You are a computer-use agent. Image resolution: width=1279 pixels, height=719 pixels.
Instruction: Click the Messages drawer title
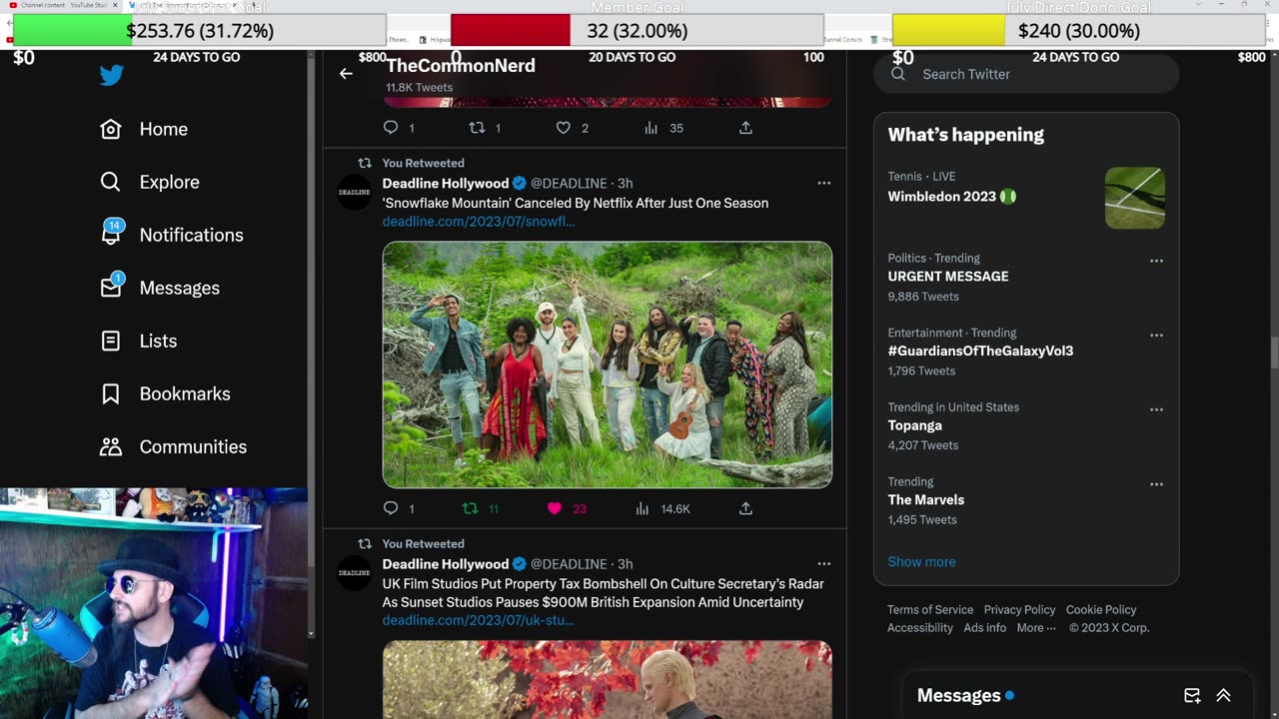(x=958, y=695)
